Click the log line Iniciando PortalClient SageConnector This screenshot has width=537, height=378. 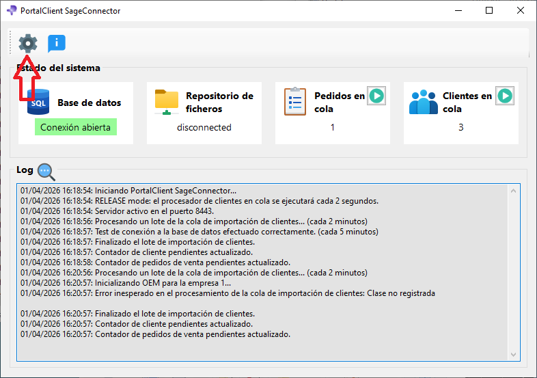128,191
